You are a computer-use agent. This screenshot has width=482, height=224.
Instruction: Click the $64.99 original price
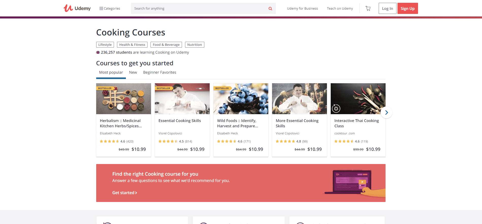click(241, 150)
